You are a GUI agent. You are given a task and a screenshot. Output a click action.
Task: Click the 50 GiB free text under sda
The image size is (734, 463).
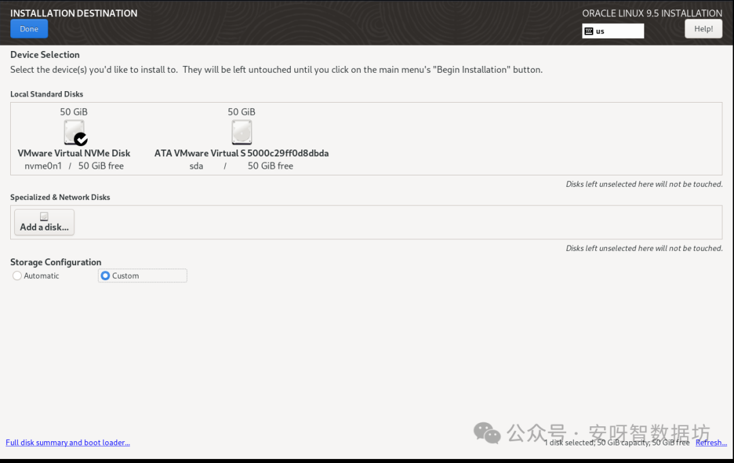270,166
